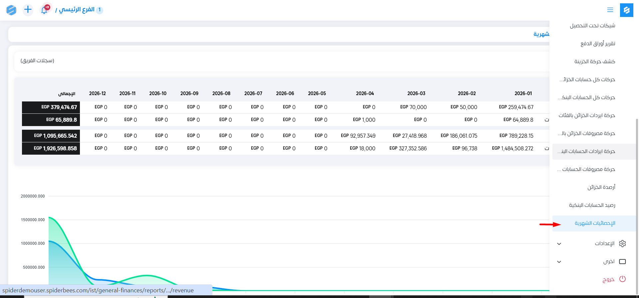Open أرصدة الخزائن sidebar item

601,187
